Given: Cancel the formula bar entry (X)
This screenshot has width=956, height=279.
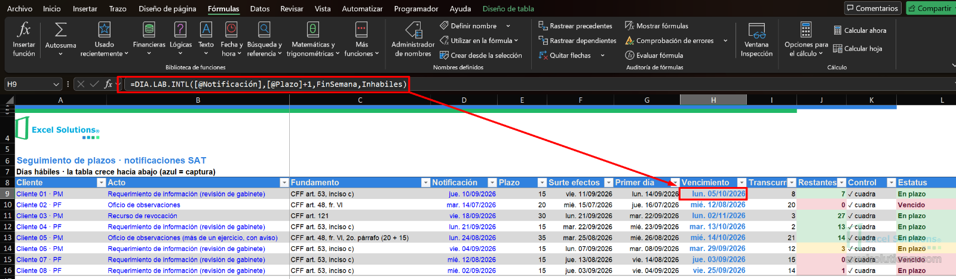Looking at the screenshot, I should coord(81,84).
